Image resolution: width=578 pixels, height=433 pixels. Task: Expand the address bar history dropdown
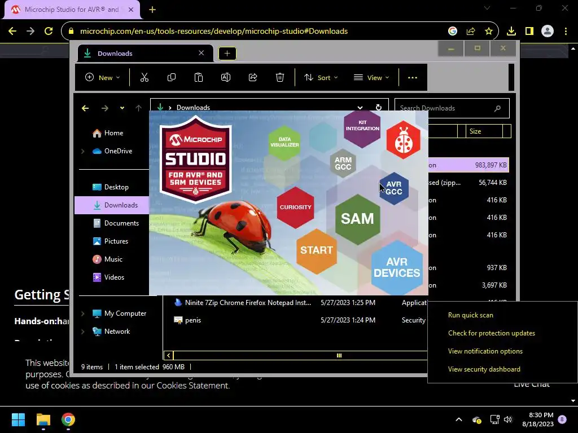360,107
